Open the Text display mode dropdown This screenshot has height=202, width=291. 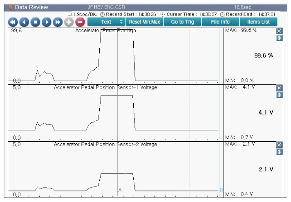point(106,22)
